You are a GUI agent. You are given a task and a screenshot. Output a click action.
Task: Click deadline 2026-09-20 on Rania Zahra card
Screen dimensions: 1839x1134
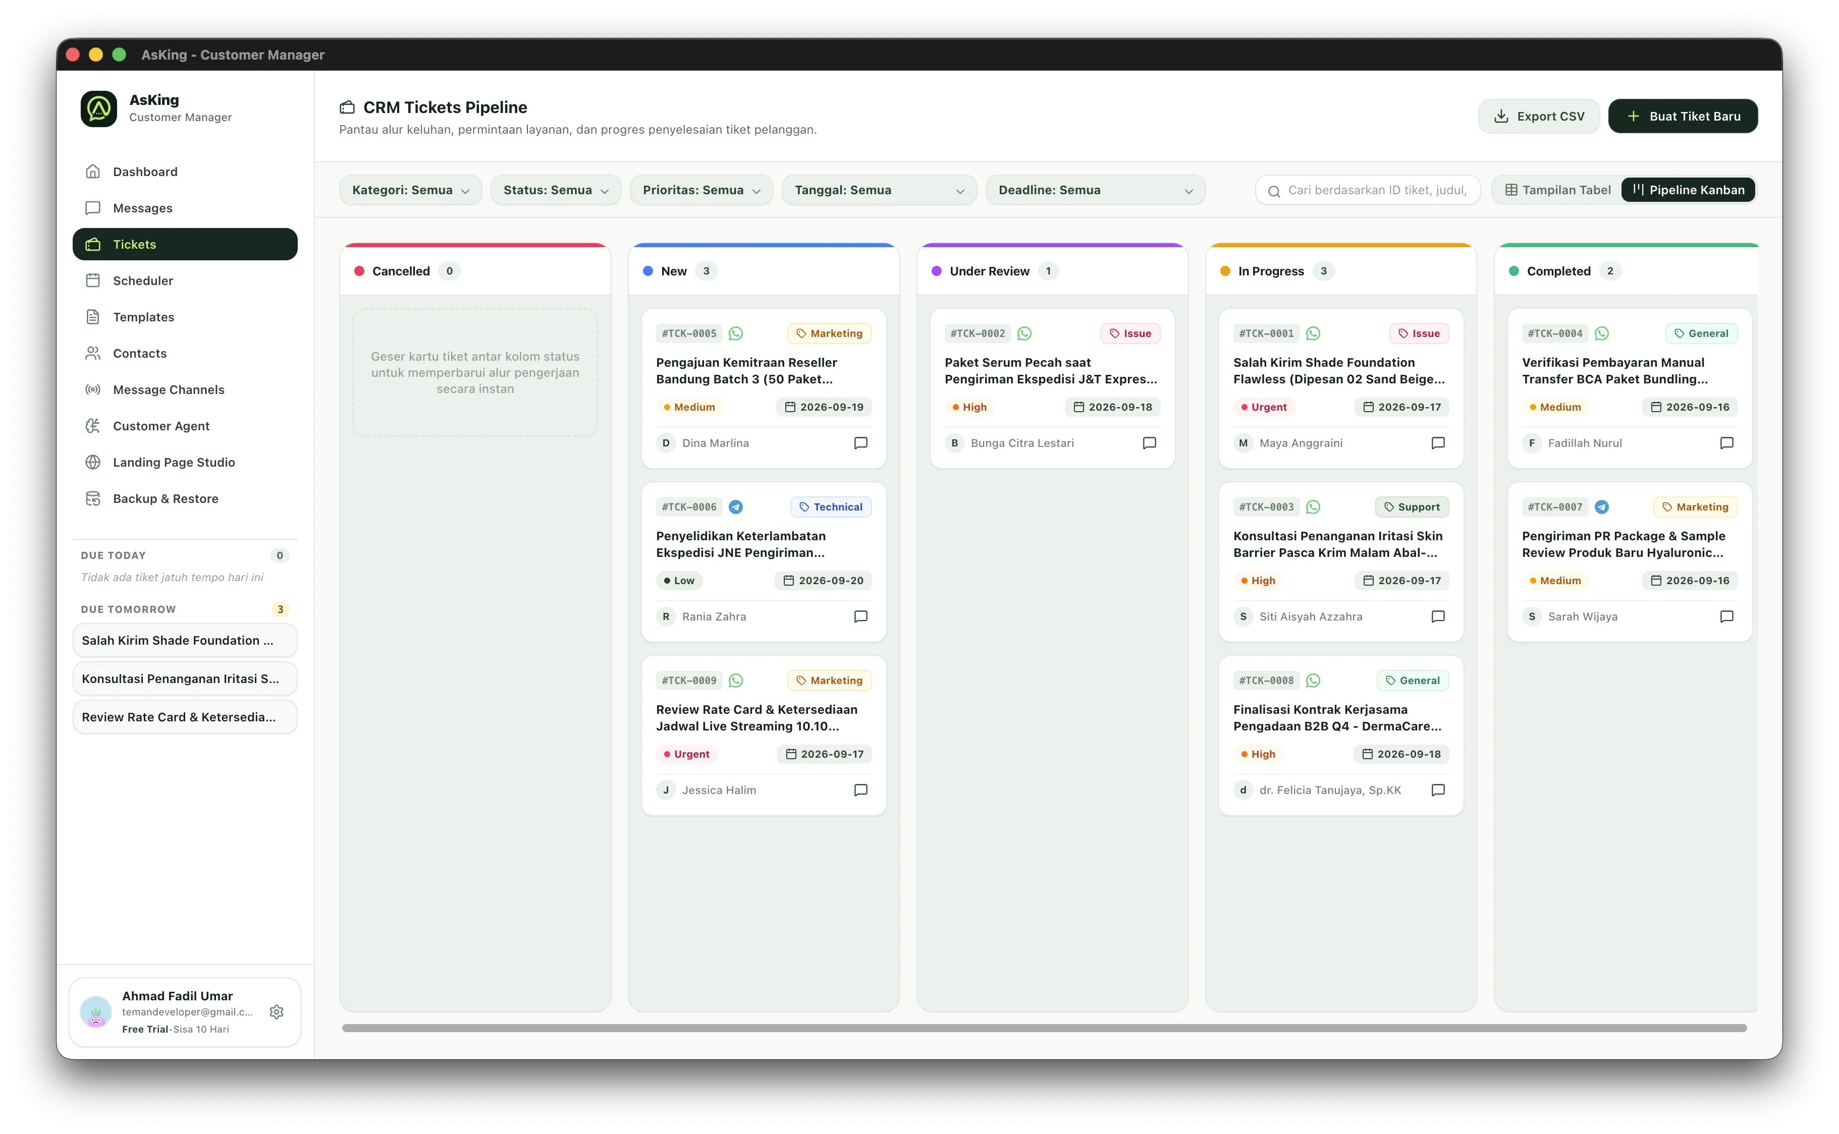coord(823,581)
